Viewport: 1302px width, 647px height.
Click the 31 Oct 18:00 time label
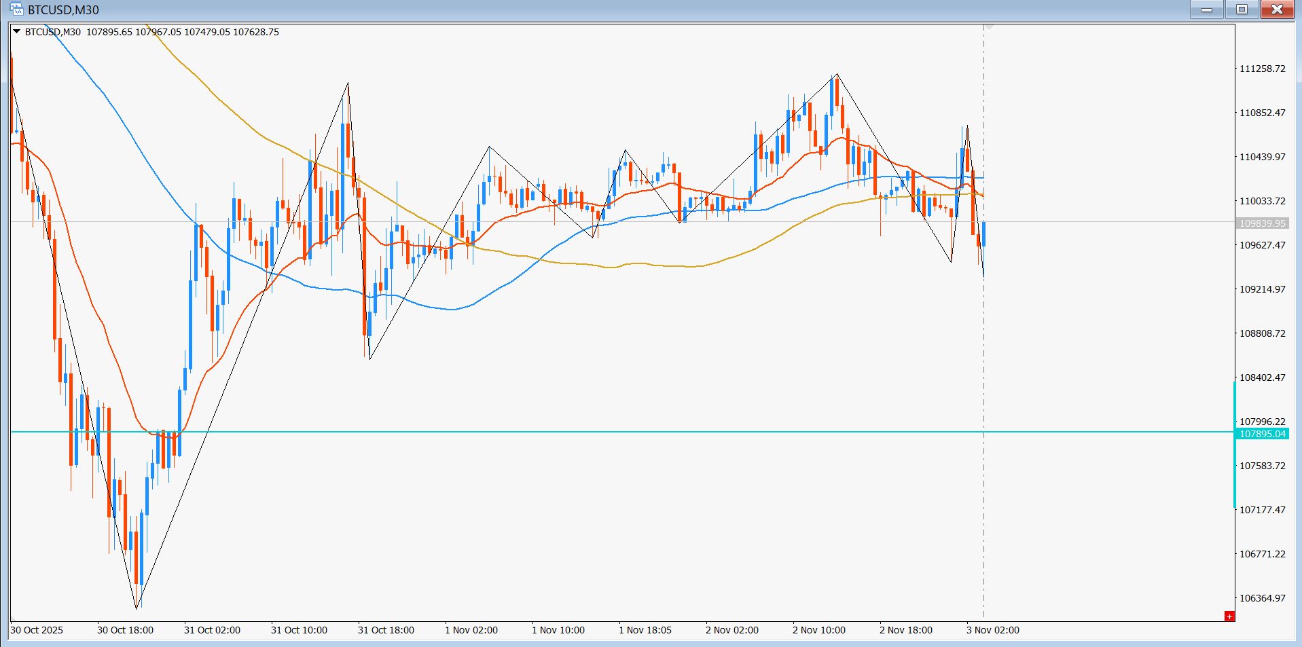coord(386,630)
